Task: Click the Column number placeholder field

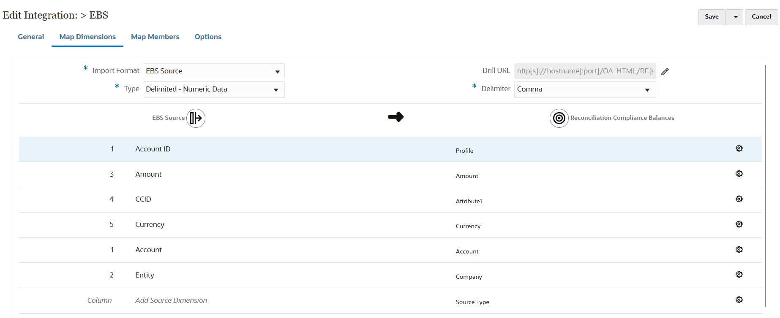Action: pyautogui.click(x=100, y=300)
